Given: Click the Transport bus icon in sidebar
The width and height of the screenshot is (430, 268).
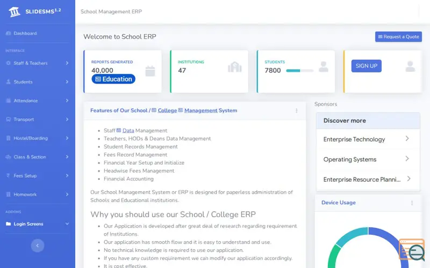Looking at the screenshot, I should pos(8,119).
